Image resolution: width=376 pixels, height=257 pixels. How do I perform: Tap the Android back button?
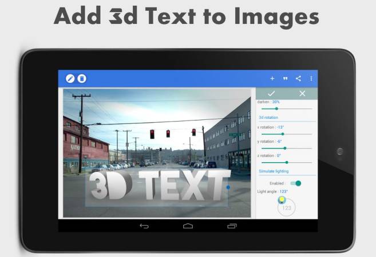(144, 226)
